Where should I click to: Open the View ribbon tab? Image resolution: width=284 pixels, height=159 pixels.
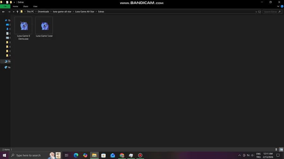coord(35,6)
